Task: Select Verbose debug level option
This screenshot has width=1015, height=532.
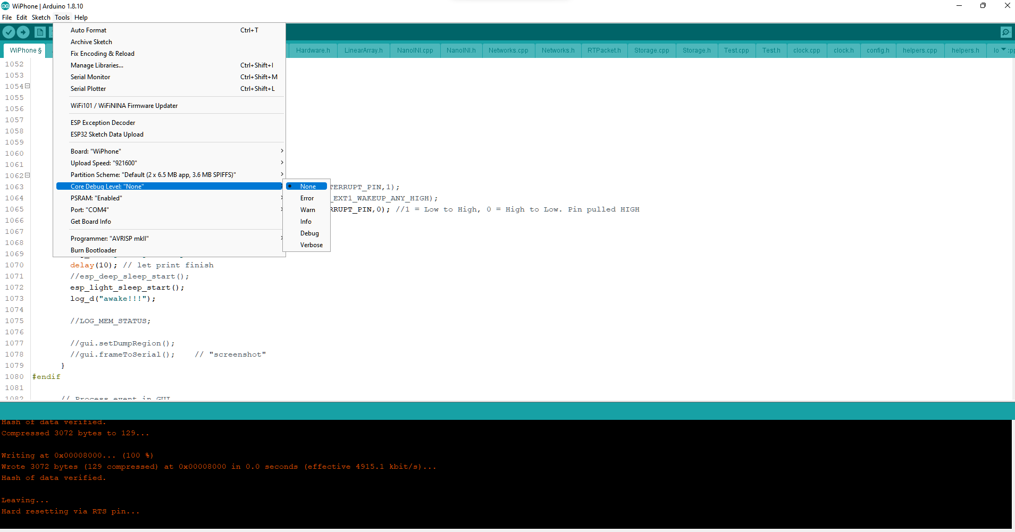Action: 311,245
